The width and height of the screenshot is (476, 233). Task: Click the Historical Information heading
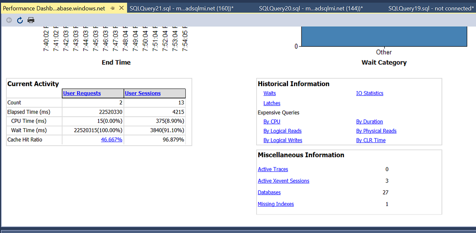coord(294,84)
